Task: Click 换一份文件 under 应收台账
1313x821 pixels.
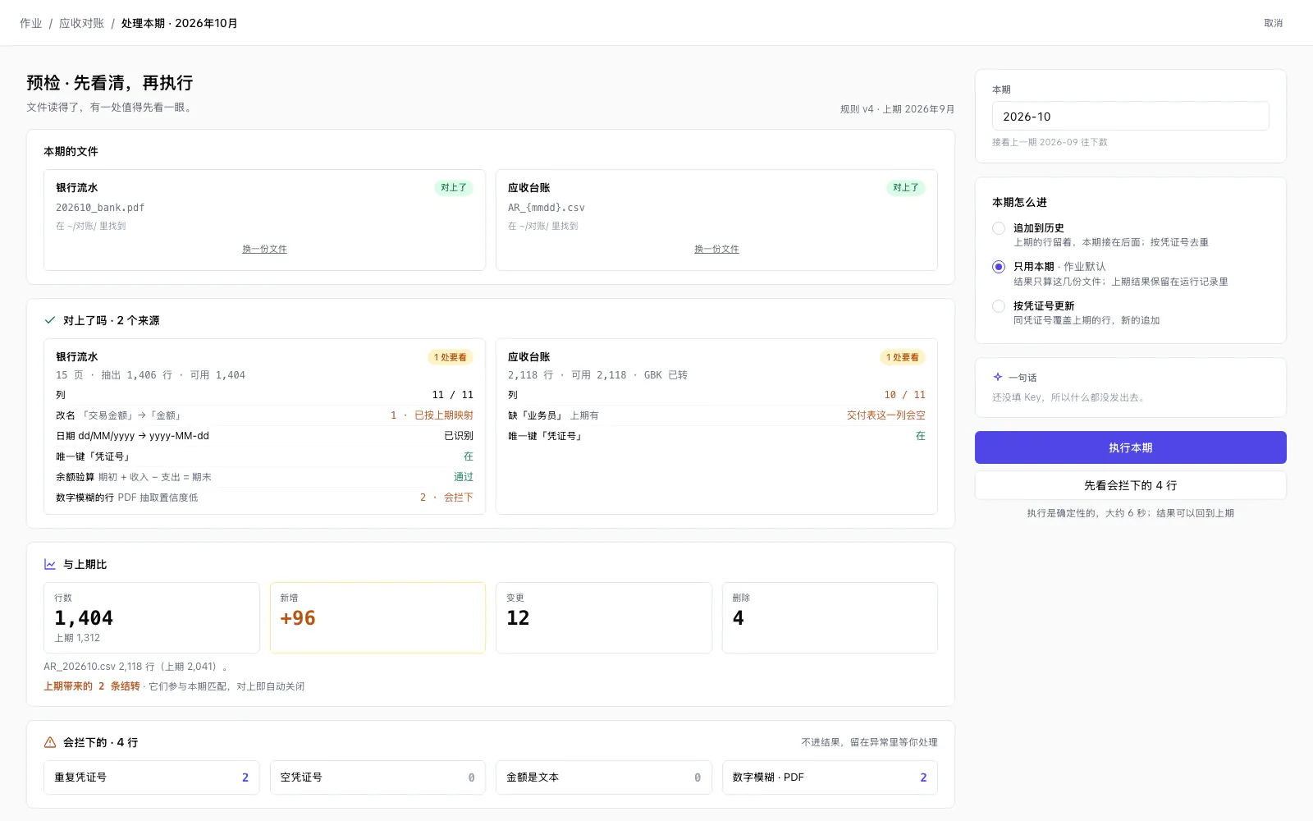Action: point(716,249)
